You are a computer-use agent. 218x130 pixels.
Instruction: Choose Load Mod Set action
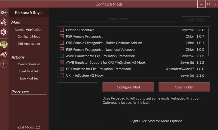(x=29, y=71)
